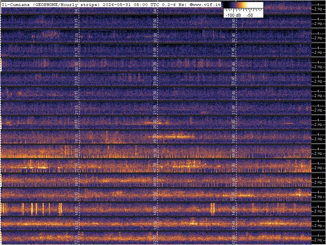Click the 02:15 time marker
The height and width of the screenshot is (245, 326).
[76, 38]
